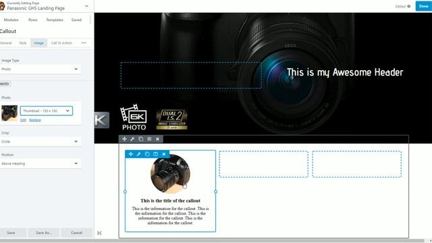Open callout column settings icon

[156, 154]
